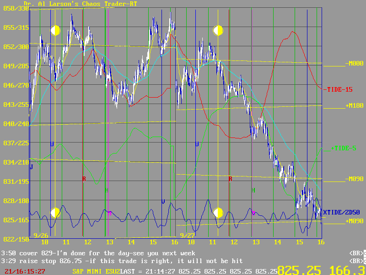366x275 pixels.
Task: Click the blue V marker near 9/26 close
Action: point(163,201)
